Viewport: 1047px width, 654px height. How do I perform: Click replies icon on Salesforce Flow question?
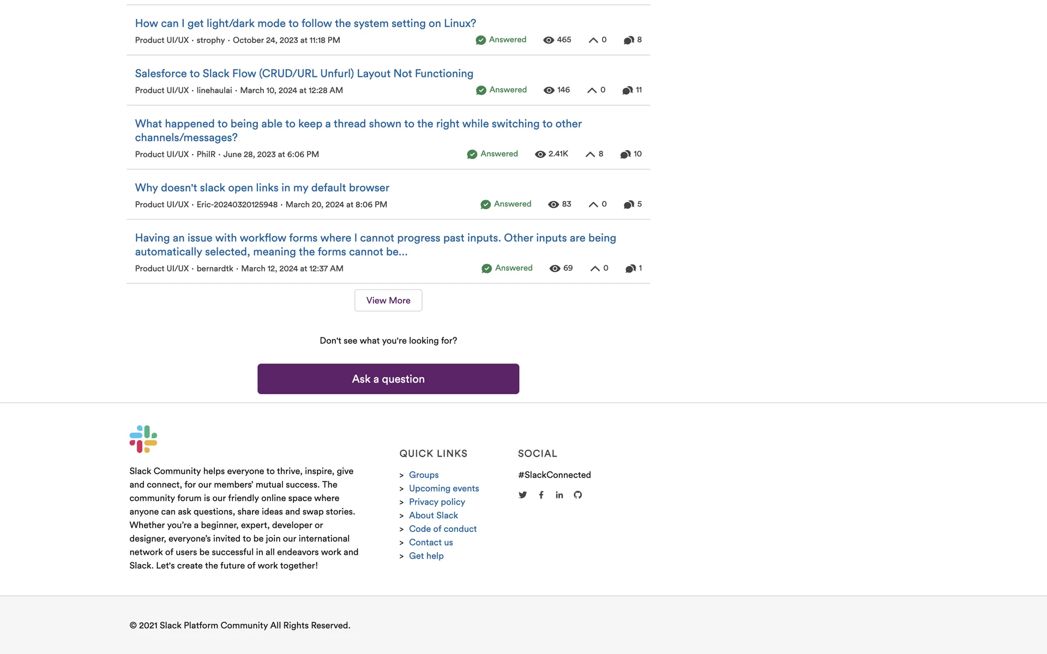tap(628, 90)
